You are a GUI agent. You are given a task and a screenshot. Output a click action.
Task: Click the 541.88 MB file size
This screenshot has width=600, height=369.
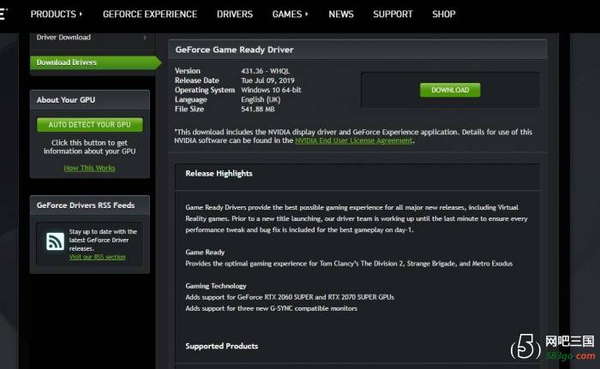(257, 110)
